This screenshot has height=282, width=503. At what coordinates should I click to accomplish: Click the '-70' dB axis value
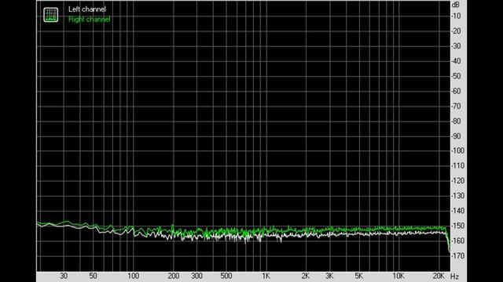[456, 107]
